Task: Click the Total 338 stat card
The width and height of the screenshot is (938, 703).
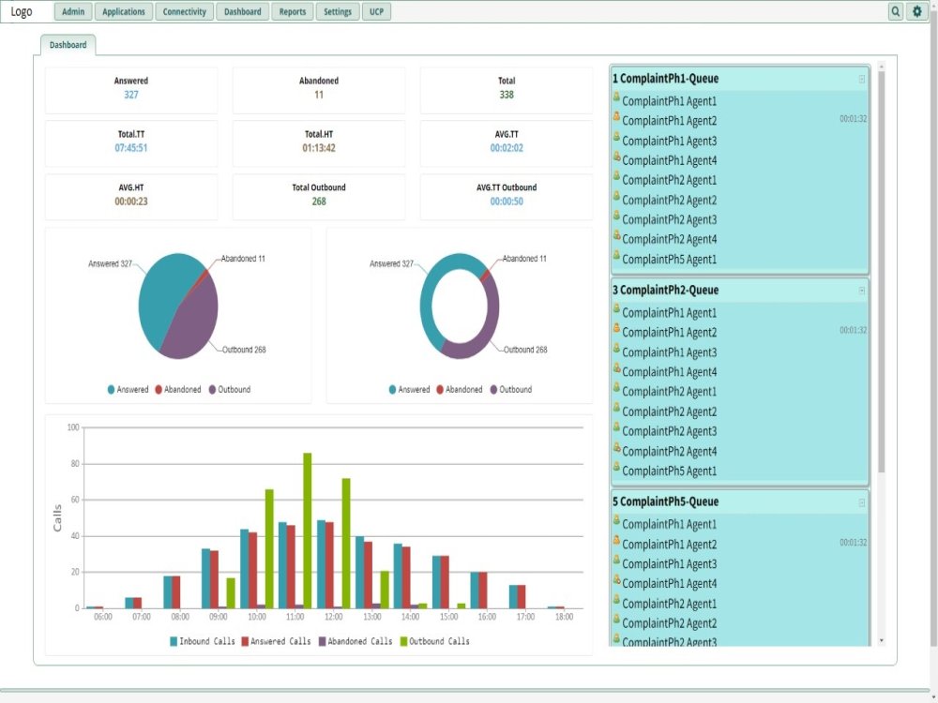Action: click(x=507, y=90)
